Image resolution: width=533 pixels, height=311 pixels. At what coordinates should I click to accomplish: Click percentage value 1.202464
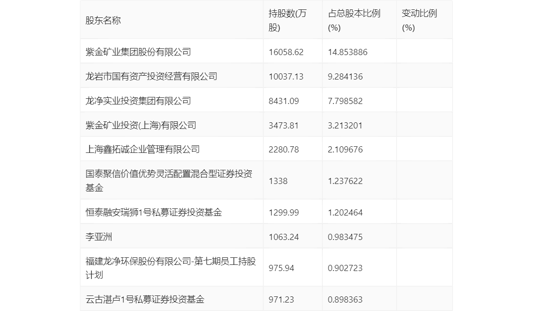[x=345, y=213]
